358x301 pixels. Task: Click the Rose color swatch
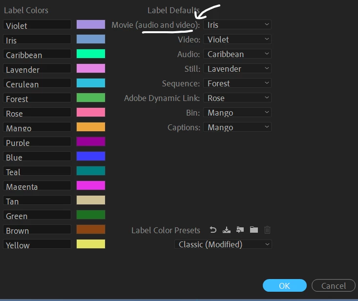[x=91, y=112]
